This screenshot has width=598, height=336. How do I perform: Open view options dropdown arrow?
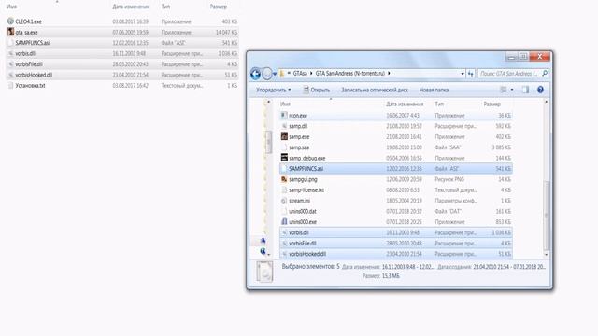click(x=512, y=90)
